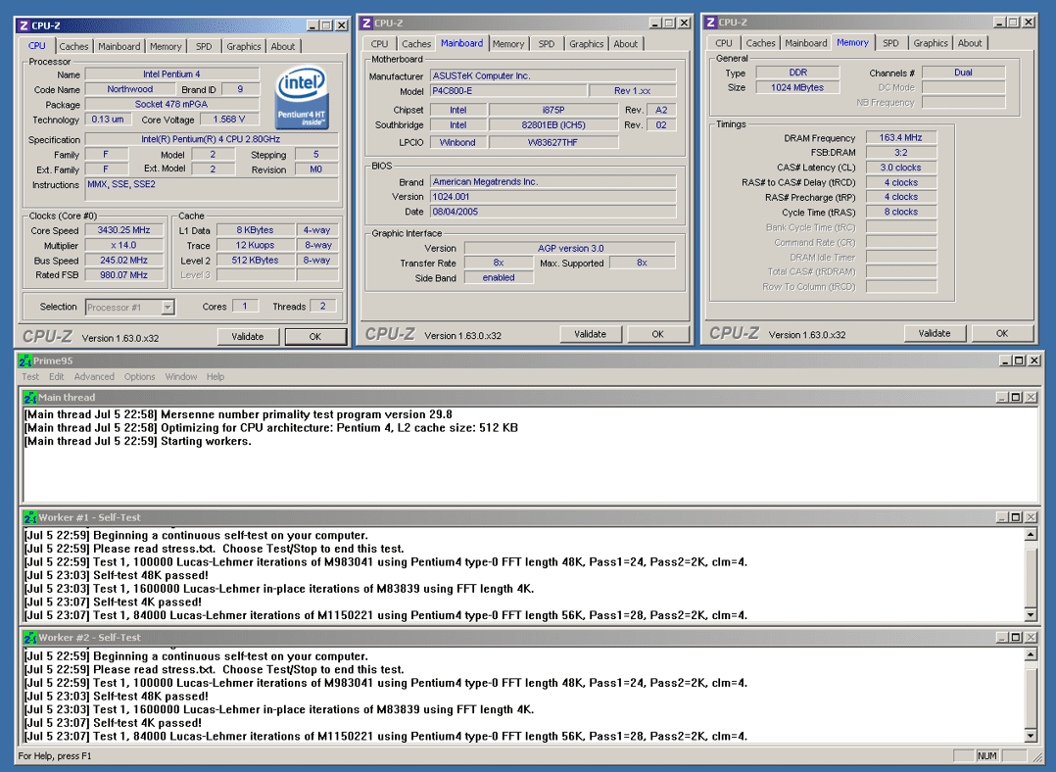Click the chipset value i875P
This screenshot has height=772, width=1056.
tap(552, 110)
